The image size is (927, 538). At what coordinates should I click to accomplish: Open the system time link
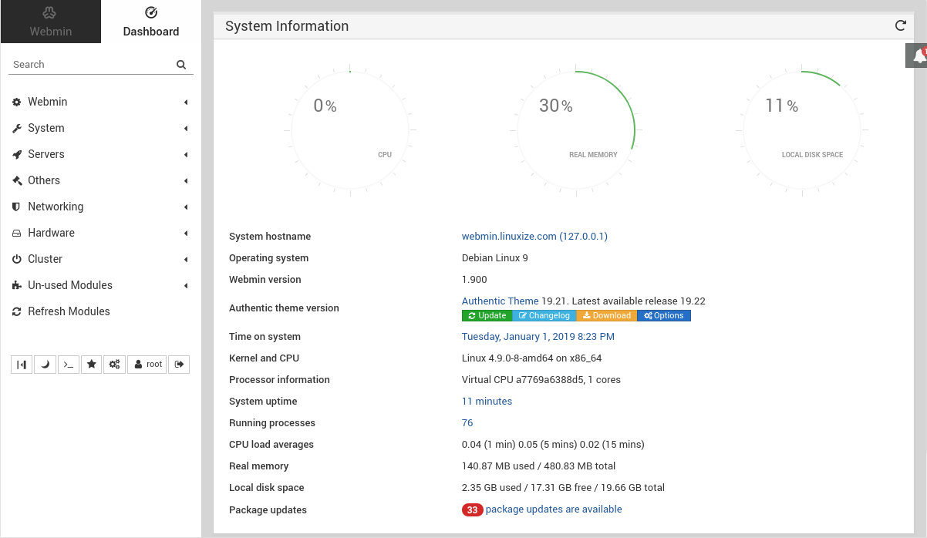click(538, 337)
